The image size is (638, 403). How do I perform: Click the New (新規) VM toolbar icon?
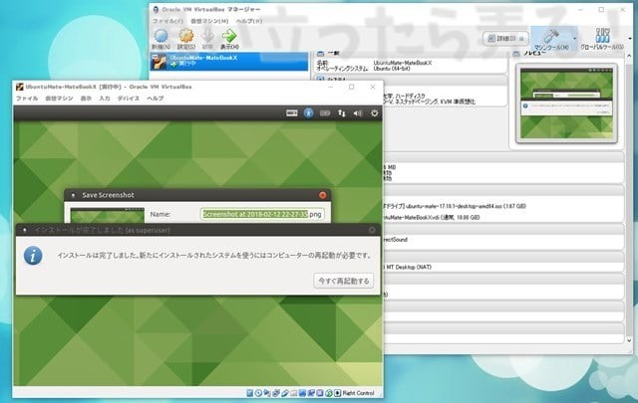(161, 39)
